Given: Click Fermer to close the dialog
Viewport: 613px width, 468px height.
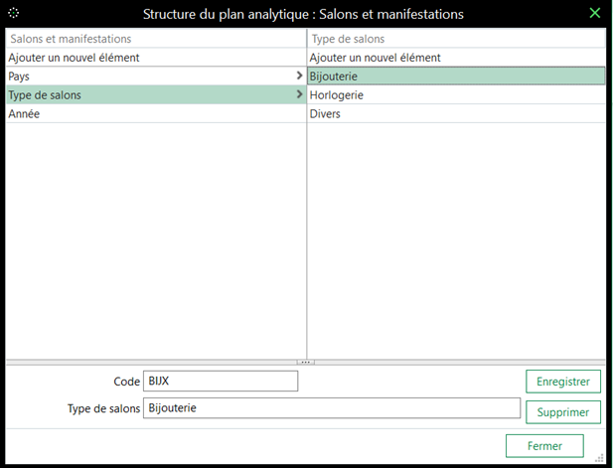Looking at the screenshot, I should 543,445.
